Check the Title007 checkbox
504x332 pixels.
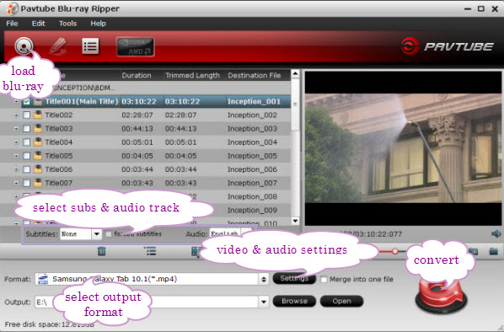tap(27, 183)
